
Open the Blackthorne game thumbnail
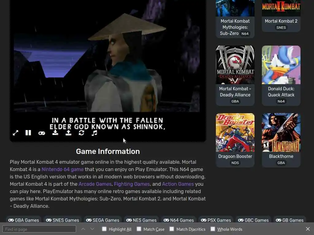click(x=281, y=132)
